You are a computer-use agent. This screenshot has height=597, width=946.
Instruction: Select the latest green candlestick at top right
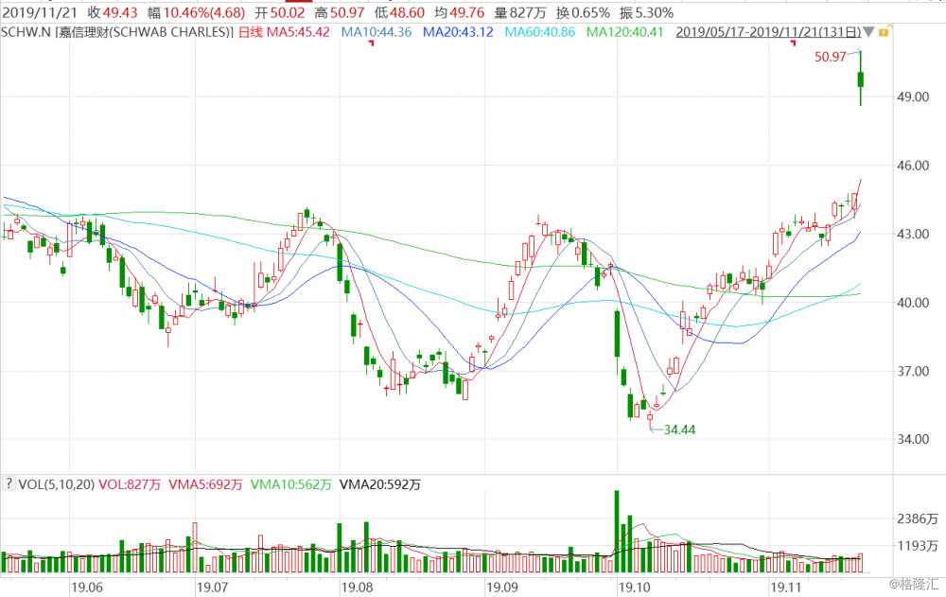tap(861, 79)
